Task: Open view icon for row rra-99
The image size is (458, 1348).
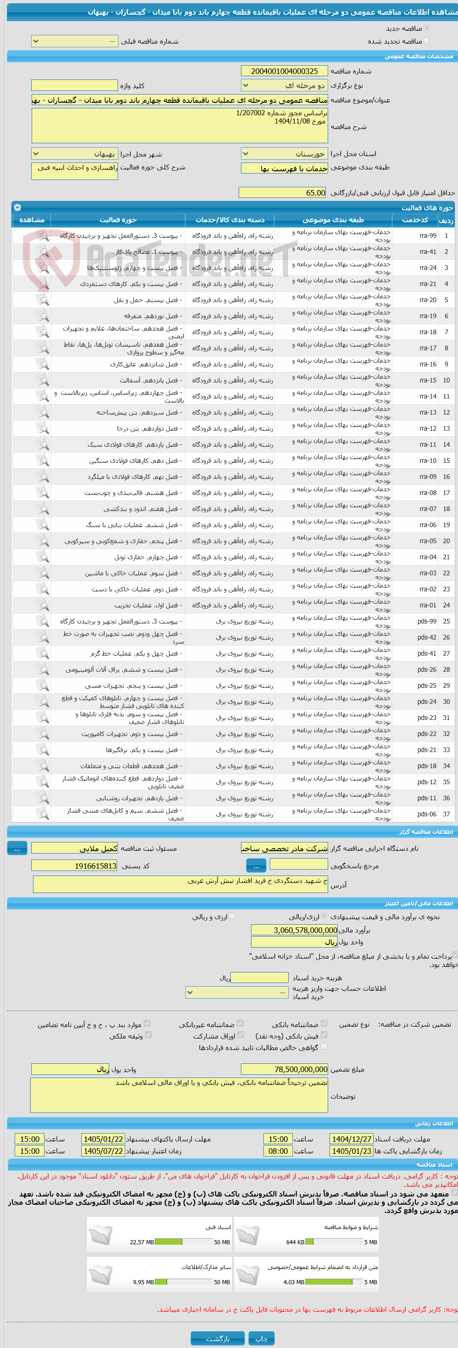Action: tap(42, 236)
